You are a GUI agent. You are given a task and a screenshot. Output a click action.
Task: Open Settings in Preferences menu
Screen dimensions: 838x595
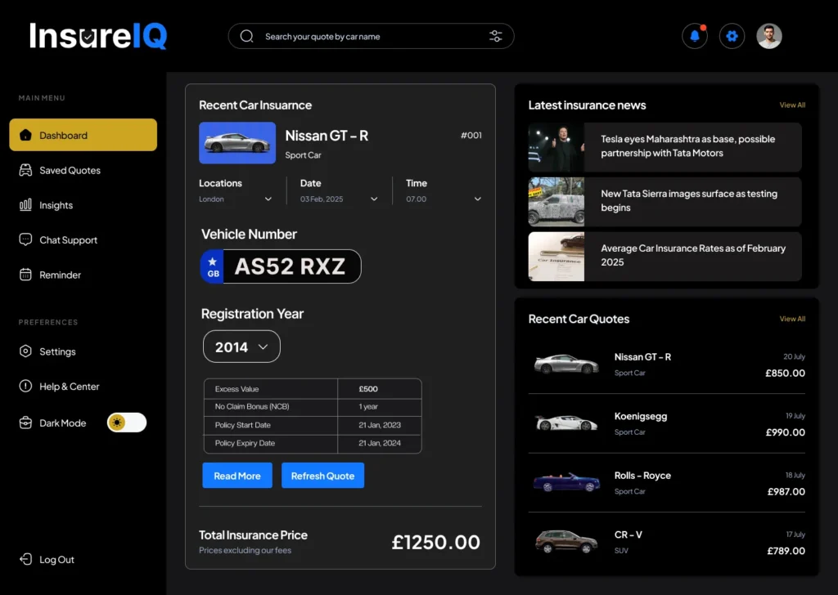[x=47, y=351]
